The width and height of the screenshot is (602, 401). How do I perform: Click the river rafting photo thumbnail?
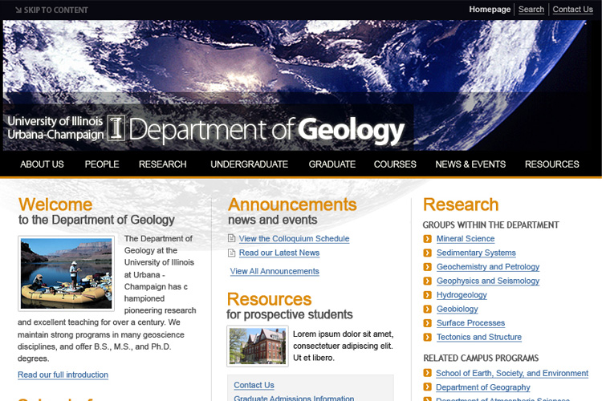pos(66,273)
